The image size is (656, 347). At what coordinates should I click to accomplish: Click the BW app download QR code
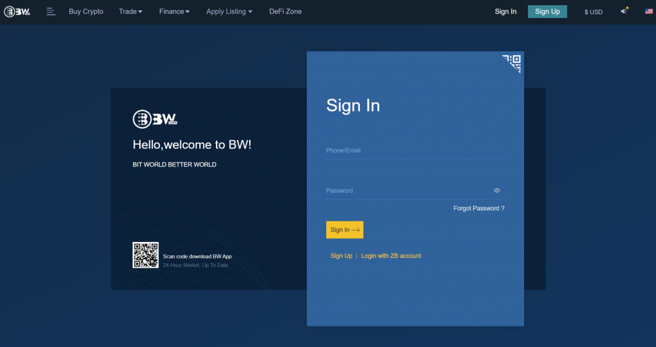145,255
